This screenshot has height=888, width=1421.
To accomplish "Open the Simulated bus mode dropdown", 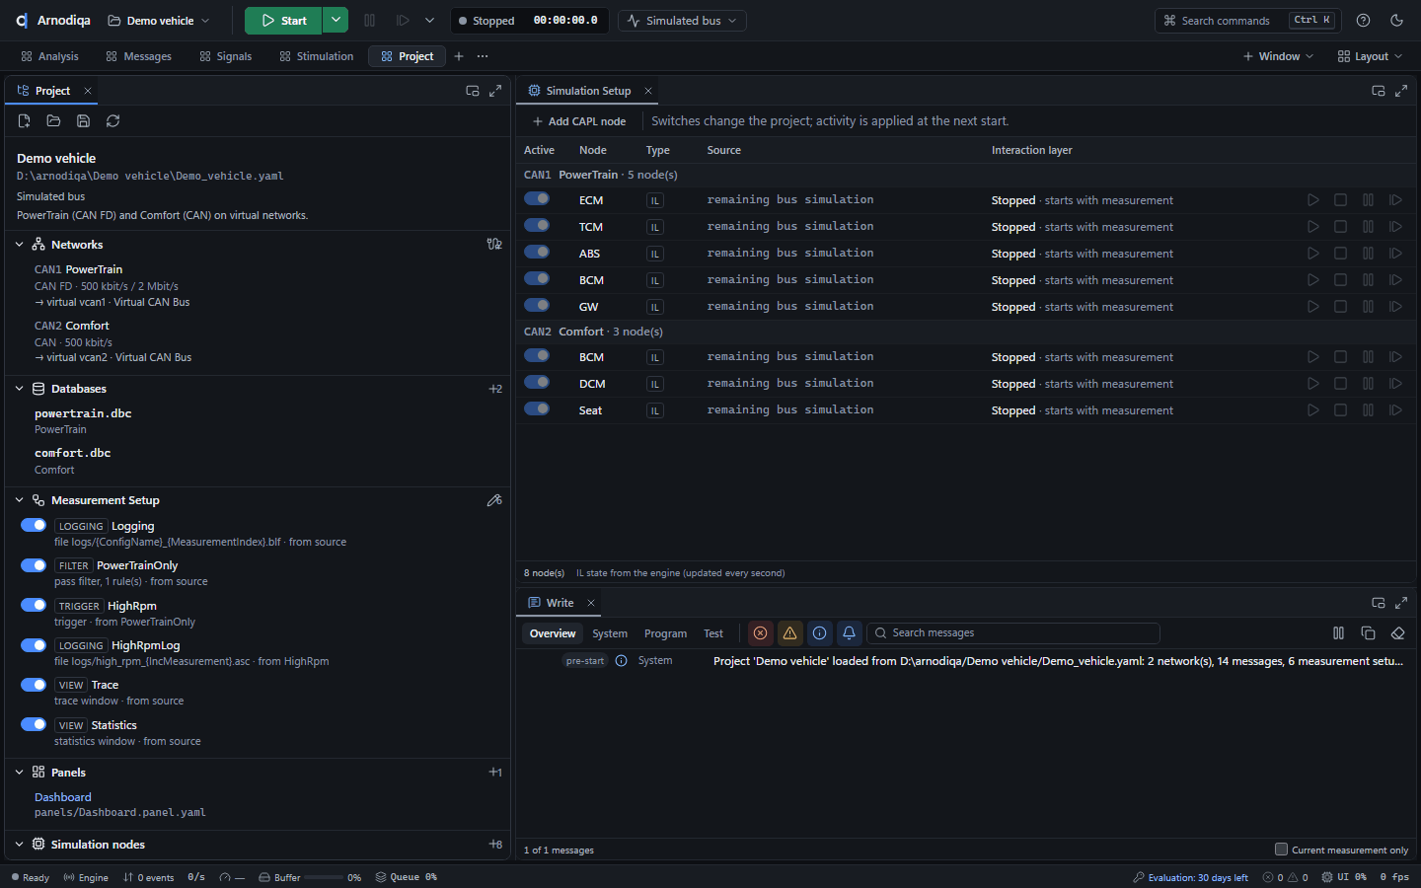I will pyautogui.click(x=682, y=21).
